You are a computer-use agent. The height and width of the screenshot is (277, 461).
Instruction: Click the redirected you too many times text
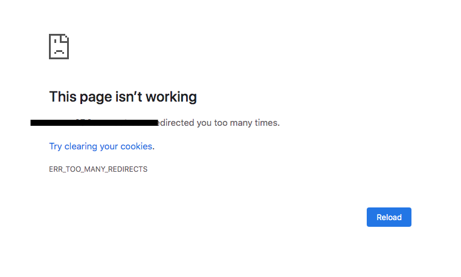coord(219,122)
